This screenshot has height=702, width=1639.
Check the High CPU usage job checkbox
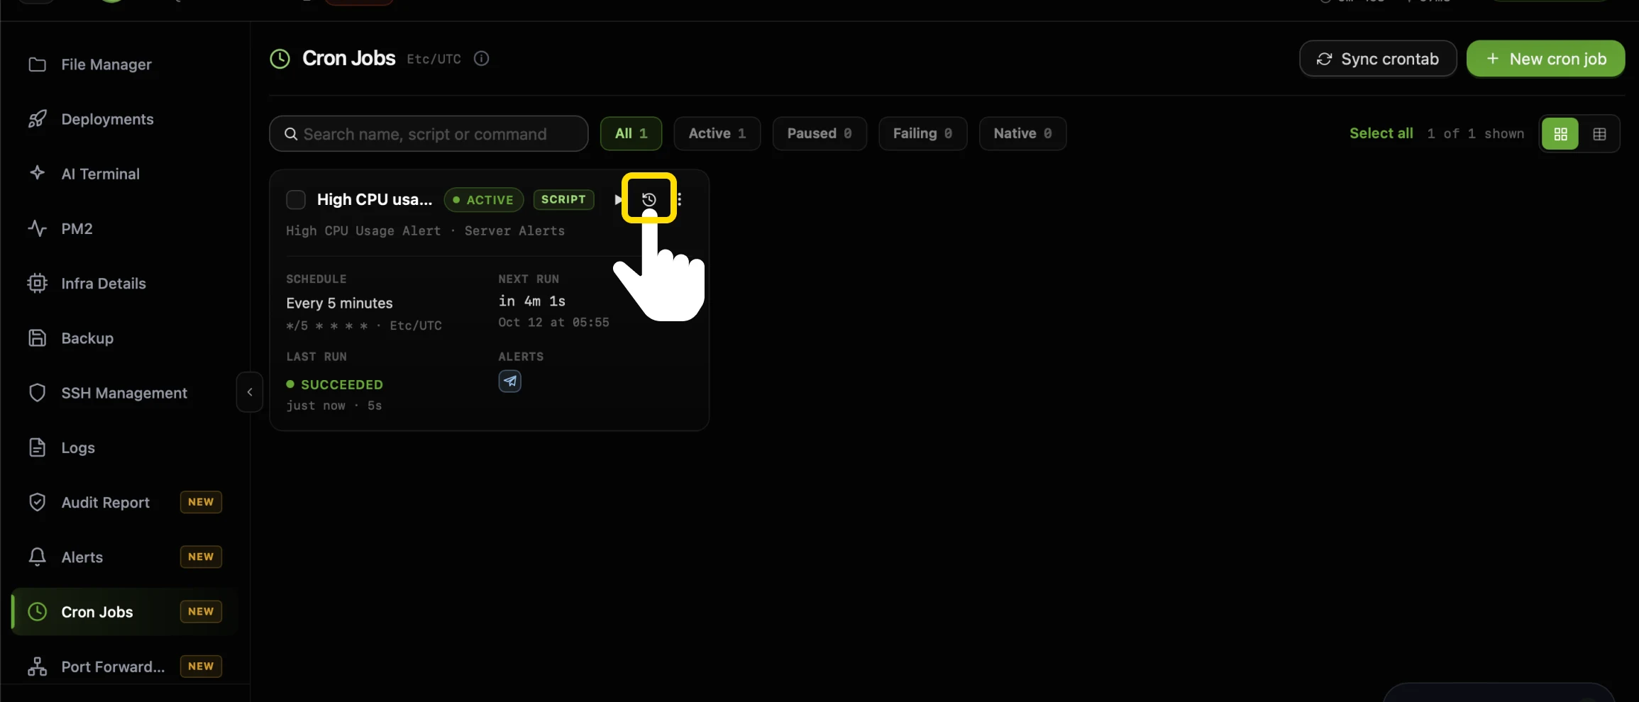[x=296, y=200]
